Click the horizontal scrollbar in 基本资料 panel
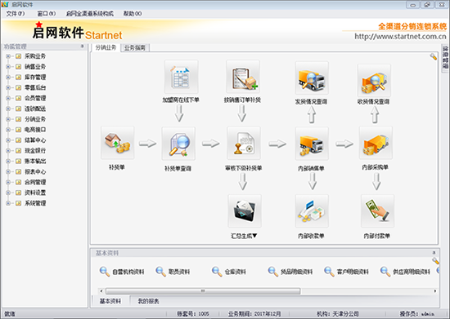 point(203,291)
